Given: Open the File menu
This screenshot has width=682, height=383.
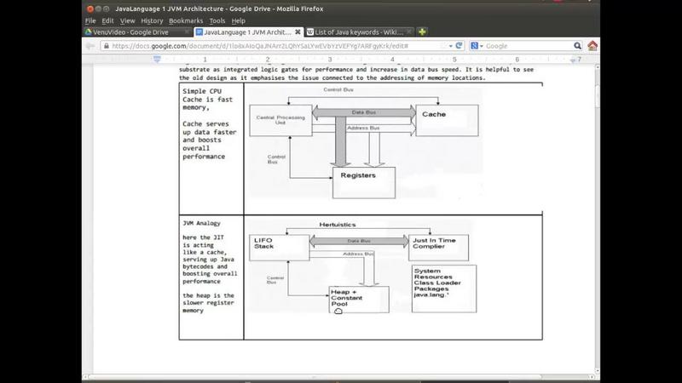Looking at the screenshot, I should (90, 20).
